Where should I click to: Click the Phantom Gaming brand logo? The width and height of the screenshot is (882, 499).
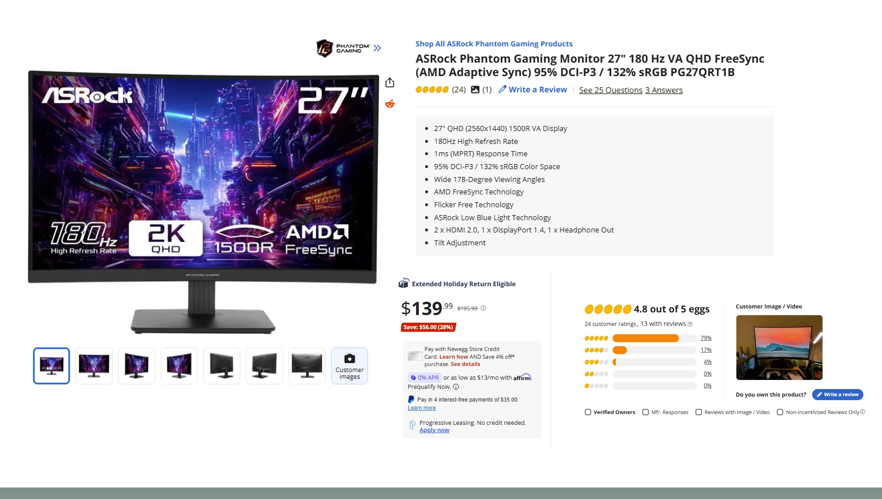coord(343,48)
